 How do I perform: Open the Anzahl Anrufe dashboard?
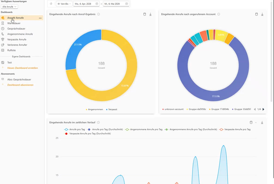click(x=21, y=18)
